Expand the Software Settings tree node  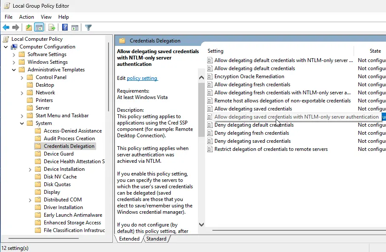[x=14, y=54]
